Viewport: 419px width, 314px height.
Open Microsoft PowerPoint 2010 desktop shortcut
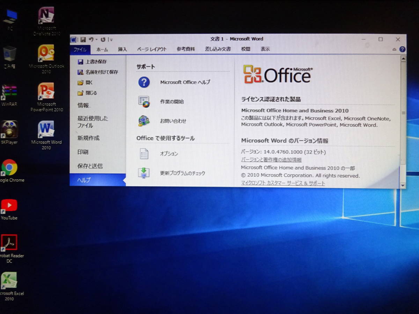click(46, 97)
